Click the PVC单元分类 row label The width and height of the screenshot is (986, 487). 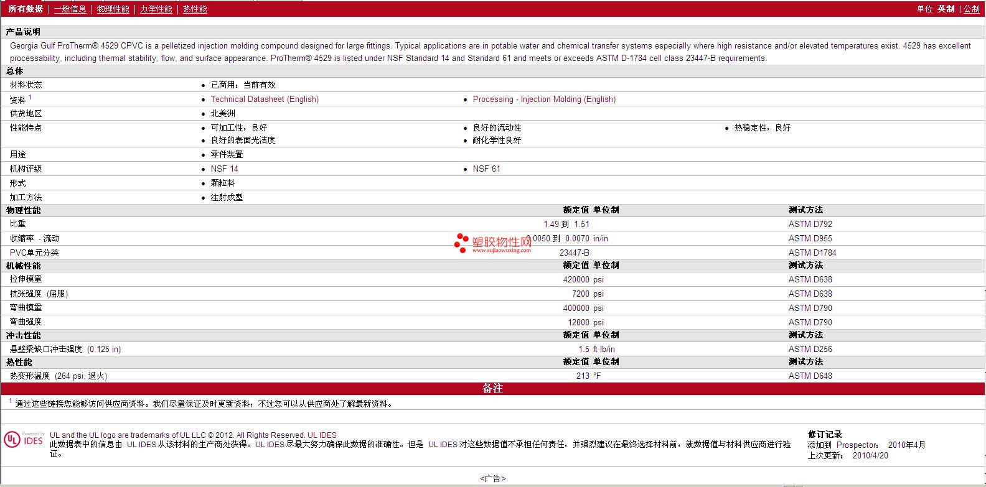pyautogui.click(x=34, y=253)
